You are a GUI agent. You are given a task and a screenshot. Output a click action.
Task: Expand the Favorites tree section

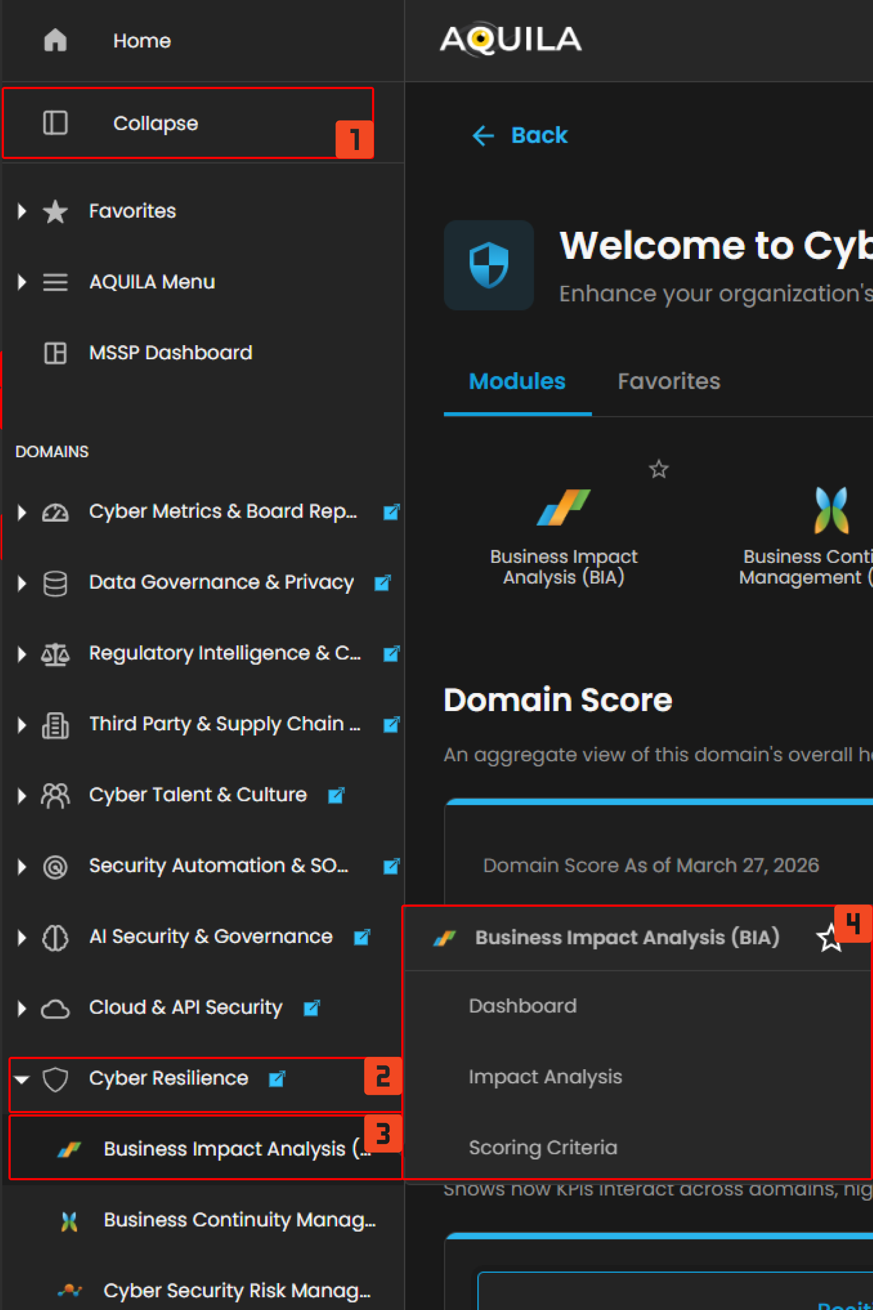22,211
